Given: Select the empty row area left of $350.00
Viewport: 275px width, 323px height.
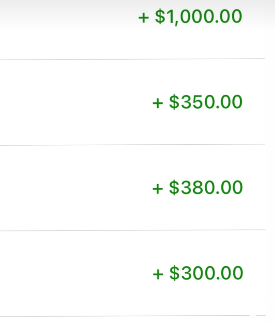Looking at the screenshot, I should (x=75, y=102).
